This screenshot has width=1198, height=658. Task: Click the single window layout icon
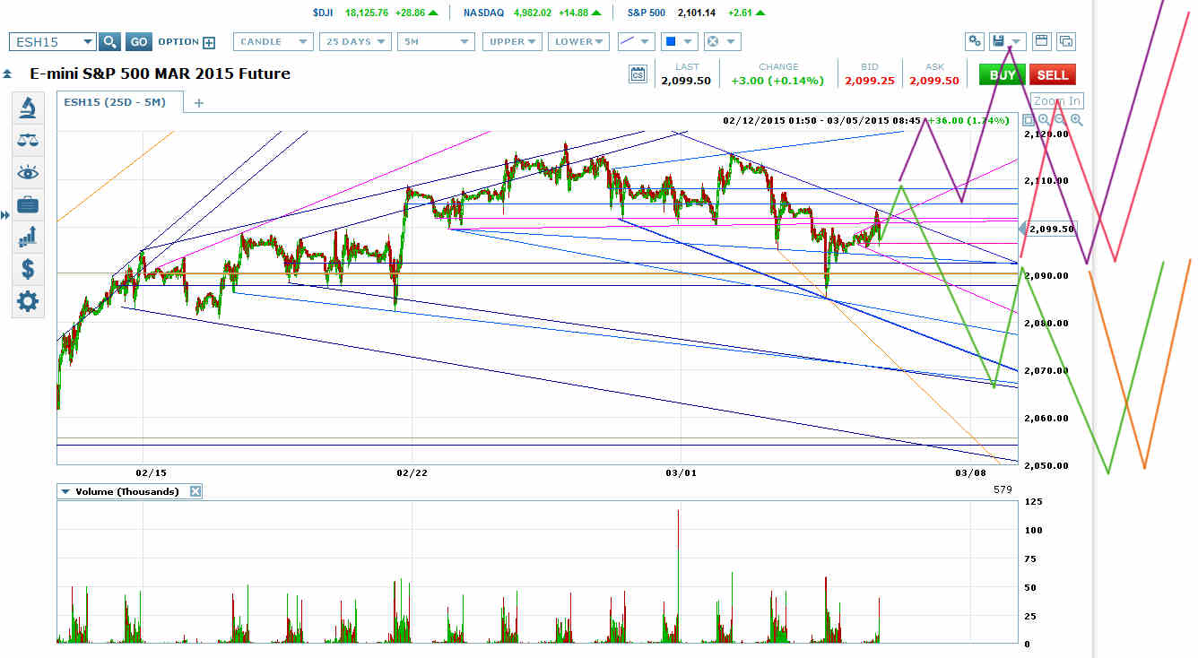pos(1042,41)
